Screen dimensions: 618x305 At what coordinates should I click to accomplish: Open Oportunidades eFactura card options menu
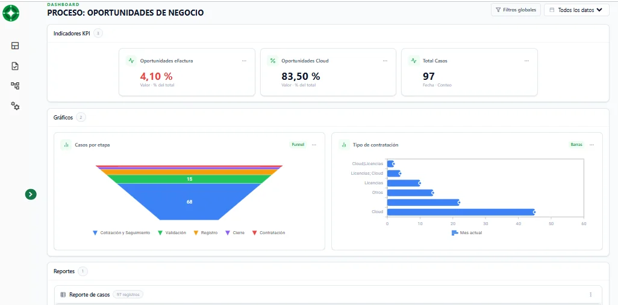(244, 61)
